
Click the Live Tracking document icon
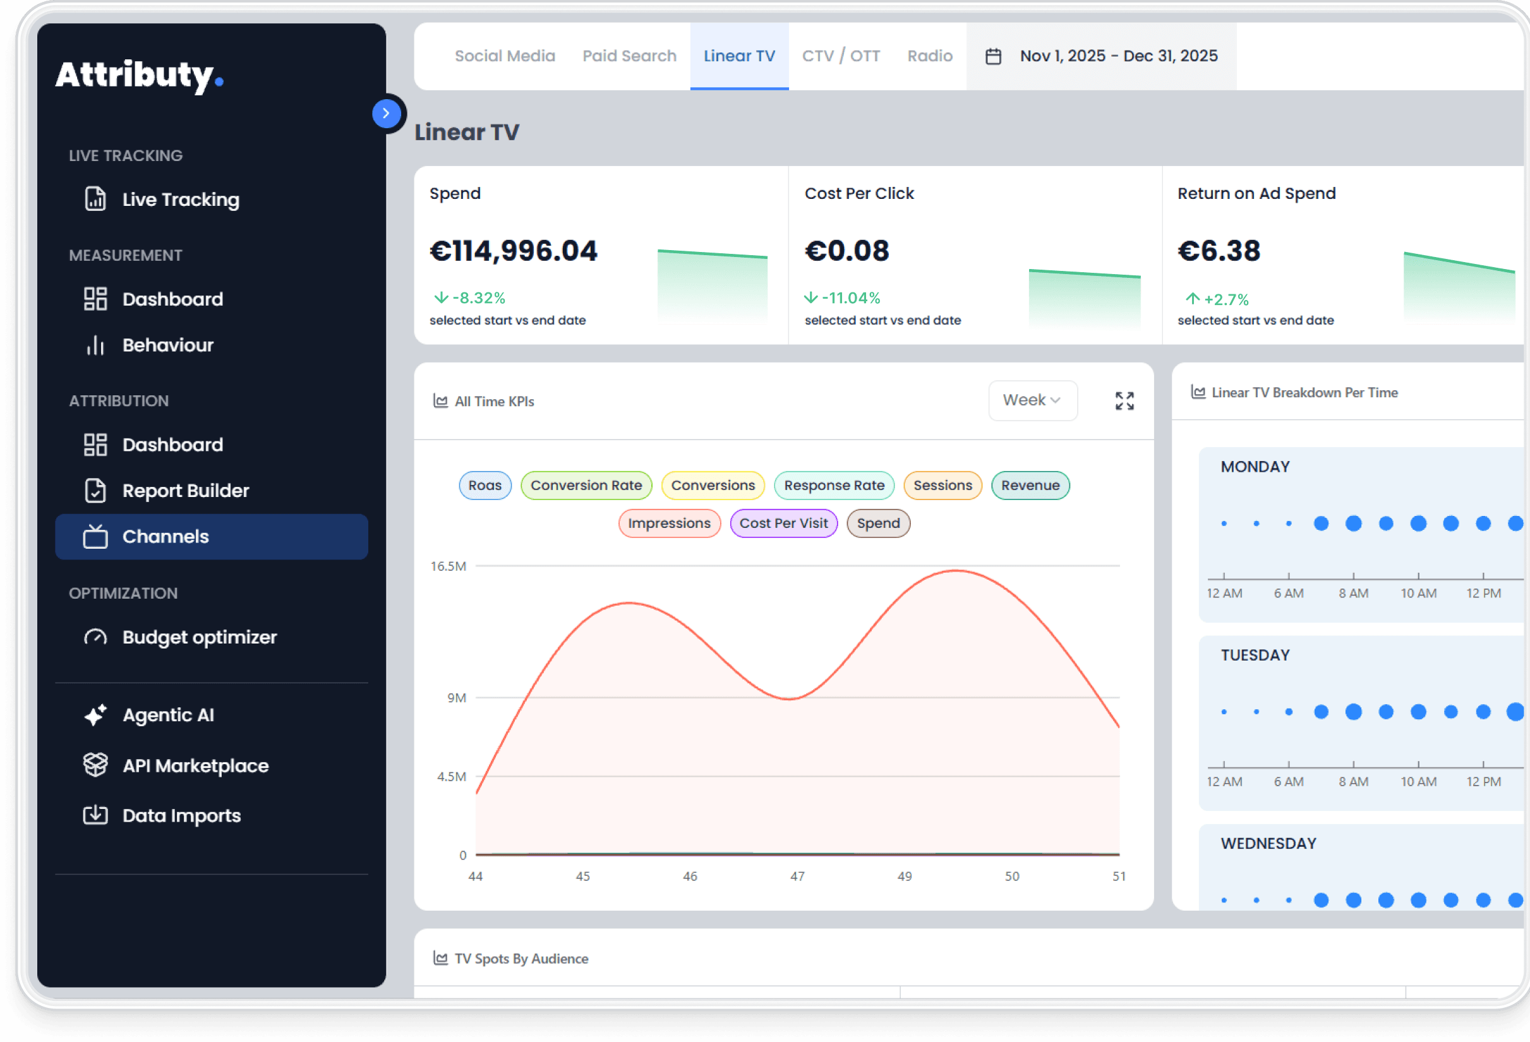[x=95, y=199]
